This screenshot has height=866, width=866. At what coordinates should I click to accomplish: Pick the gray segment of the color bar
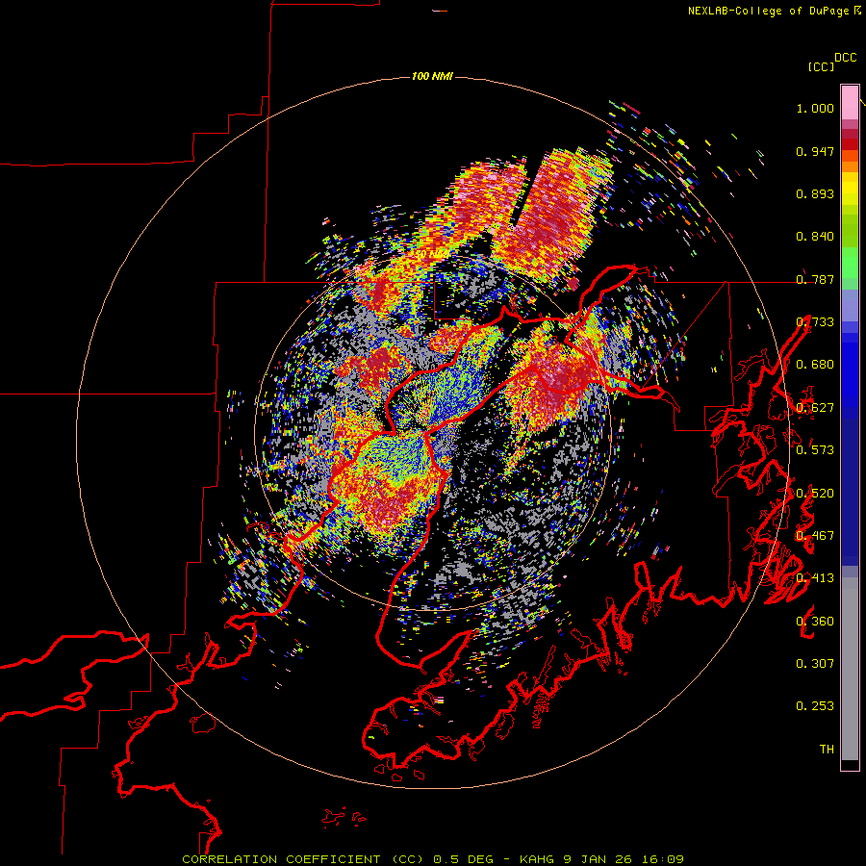[850, 669]
